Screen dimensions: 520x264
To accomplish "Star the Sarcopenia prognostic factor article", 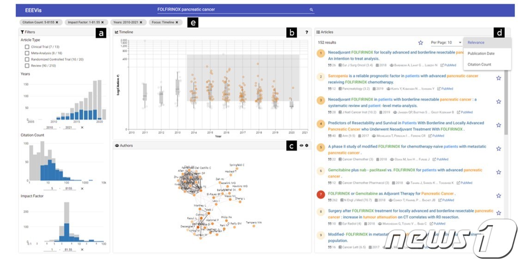I will (498, 78).
